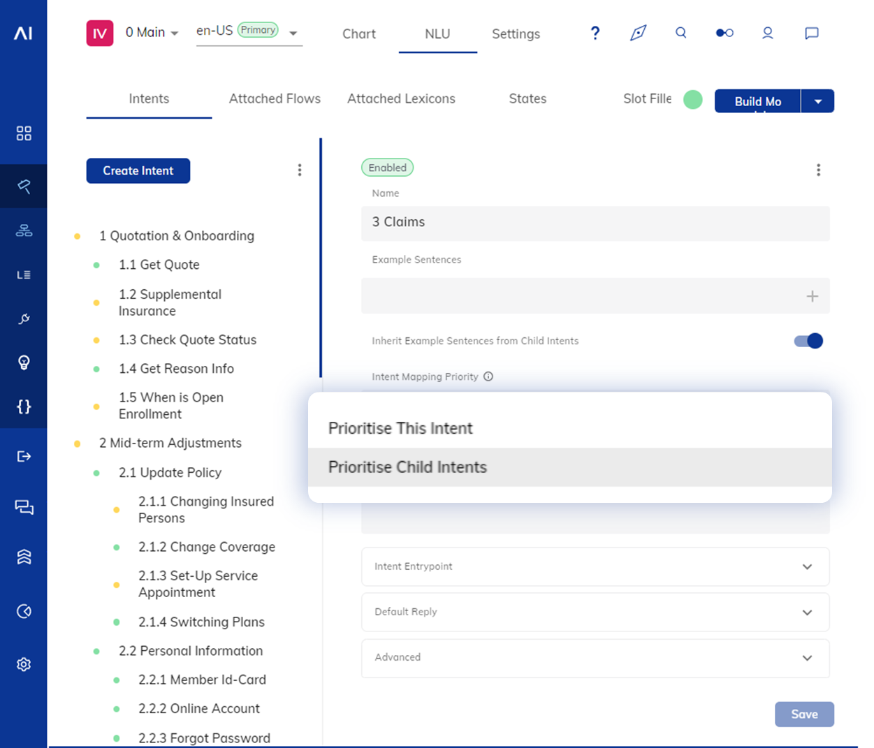Click the Save button
The height and width of the screenshot is (748, 874).
804,714
